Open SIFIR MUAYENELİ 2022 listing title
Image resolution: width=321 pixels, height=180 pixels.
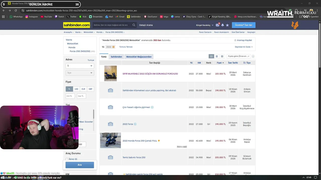150,74
